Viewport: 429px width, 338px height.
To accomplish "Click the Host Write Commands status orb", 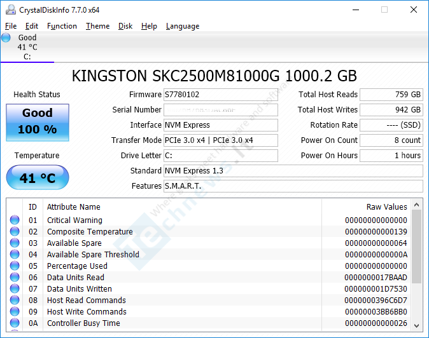I will coord(15,311).
